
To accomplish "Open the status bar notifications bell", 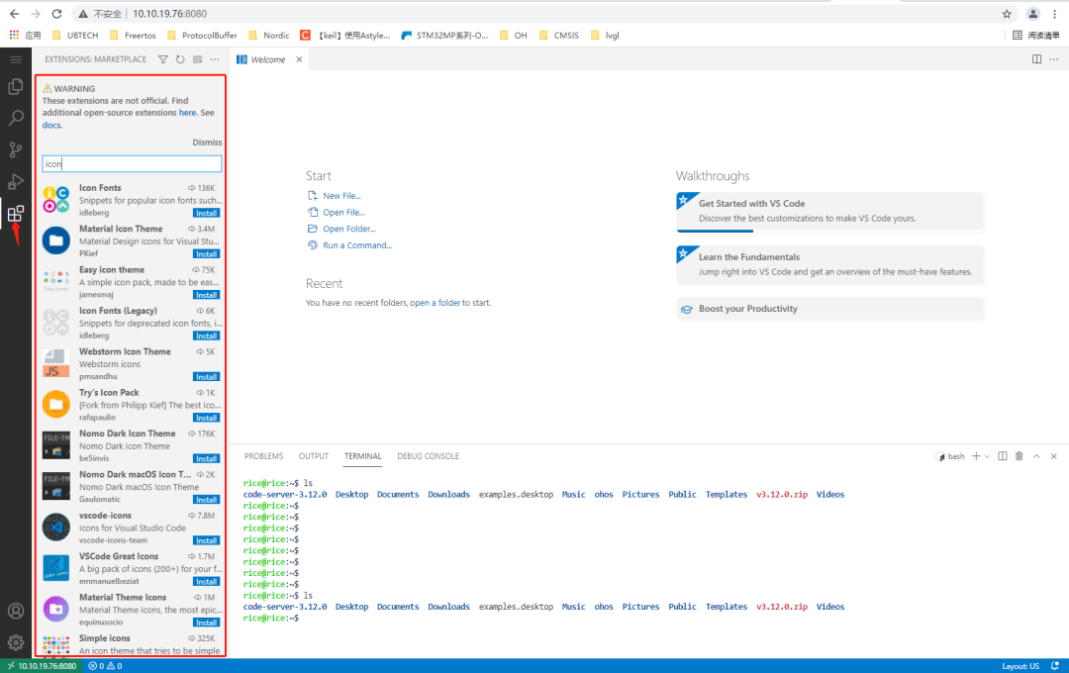I will [1055, 666].
